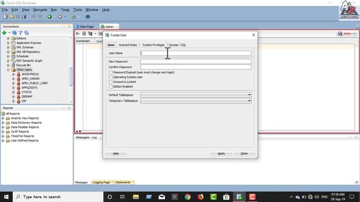Expand the Application Express node

pos(8,43)
